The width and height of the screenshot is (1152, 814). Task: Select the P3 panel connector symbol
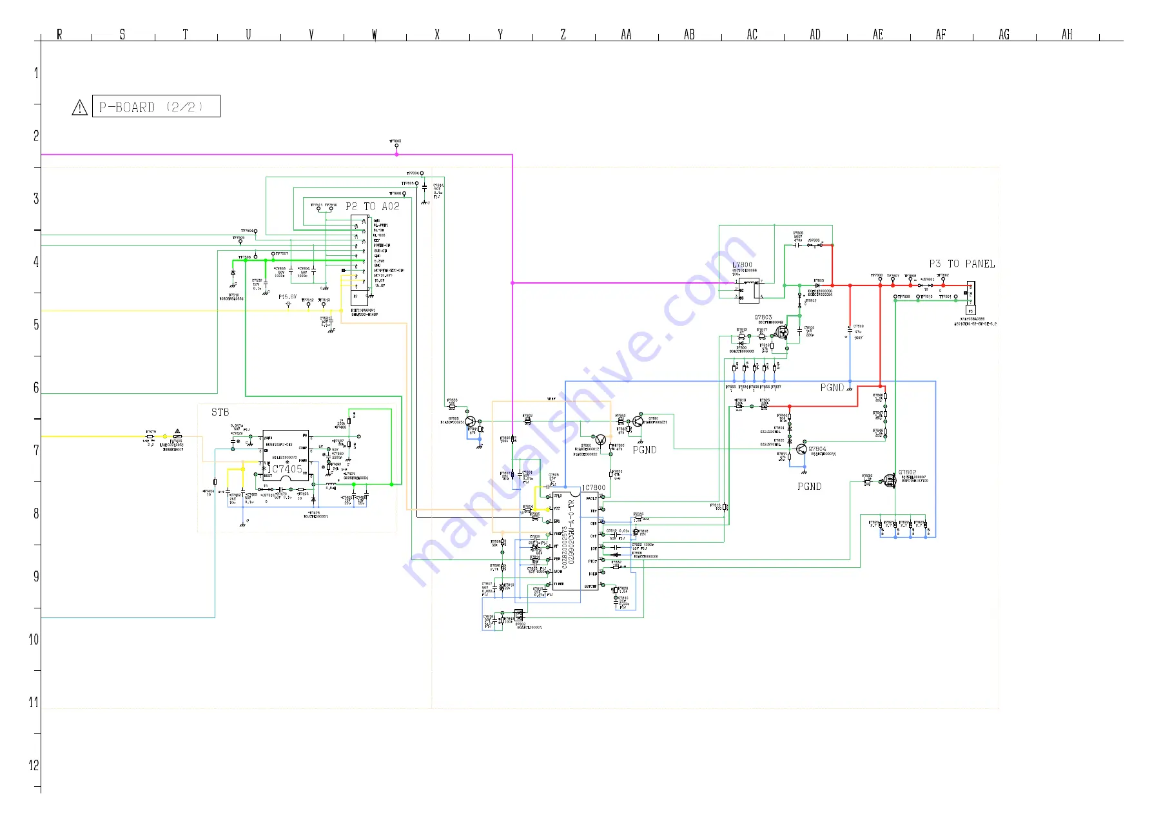pyautogui.click(x=971, y=297)
